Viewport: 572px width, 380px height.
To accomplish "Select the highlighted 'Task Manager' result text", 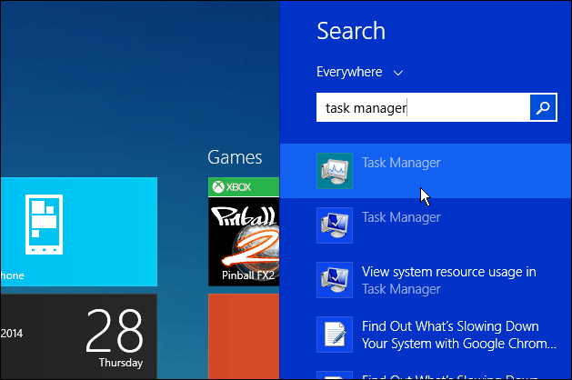I will click(x=401, y=163).
